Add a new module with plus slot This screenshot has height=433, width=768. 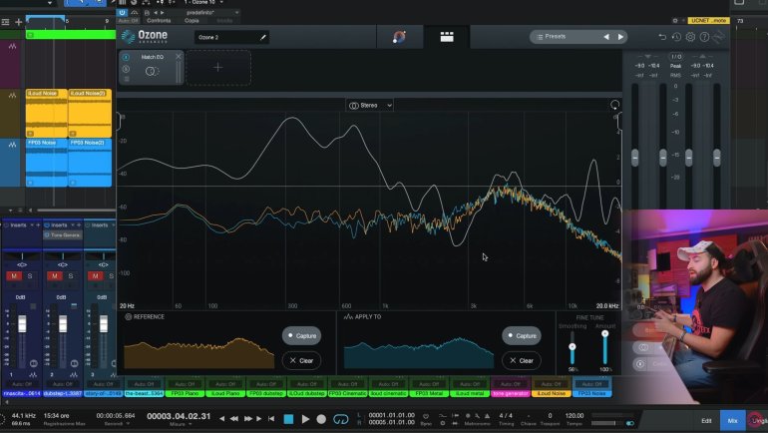click(x=217, y=68)
